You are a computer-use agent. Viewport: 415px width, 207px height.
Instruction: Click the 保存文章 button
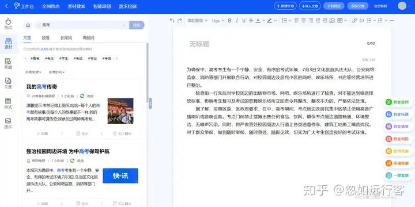click(x=358, y=6)
